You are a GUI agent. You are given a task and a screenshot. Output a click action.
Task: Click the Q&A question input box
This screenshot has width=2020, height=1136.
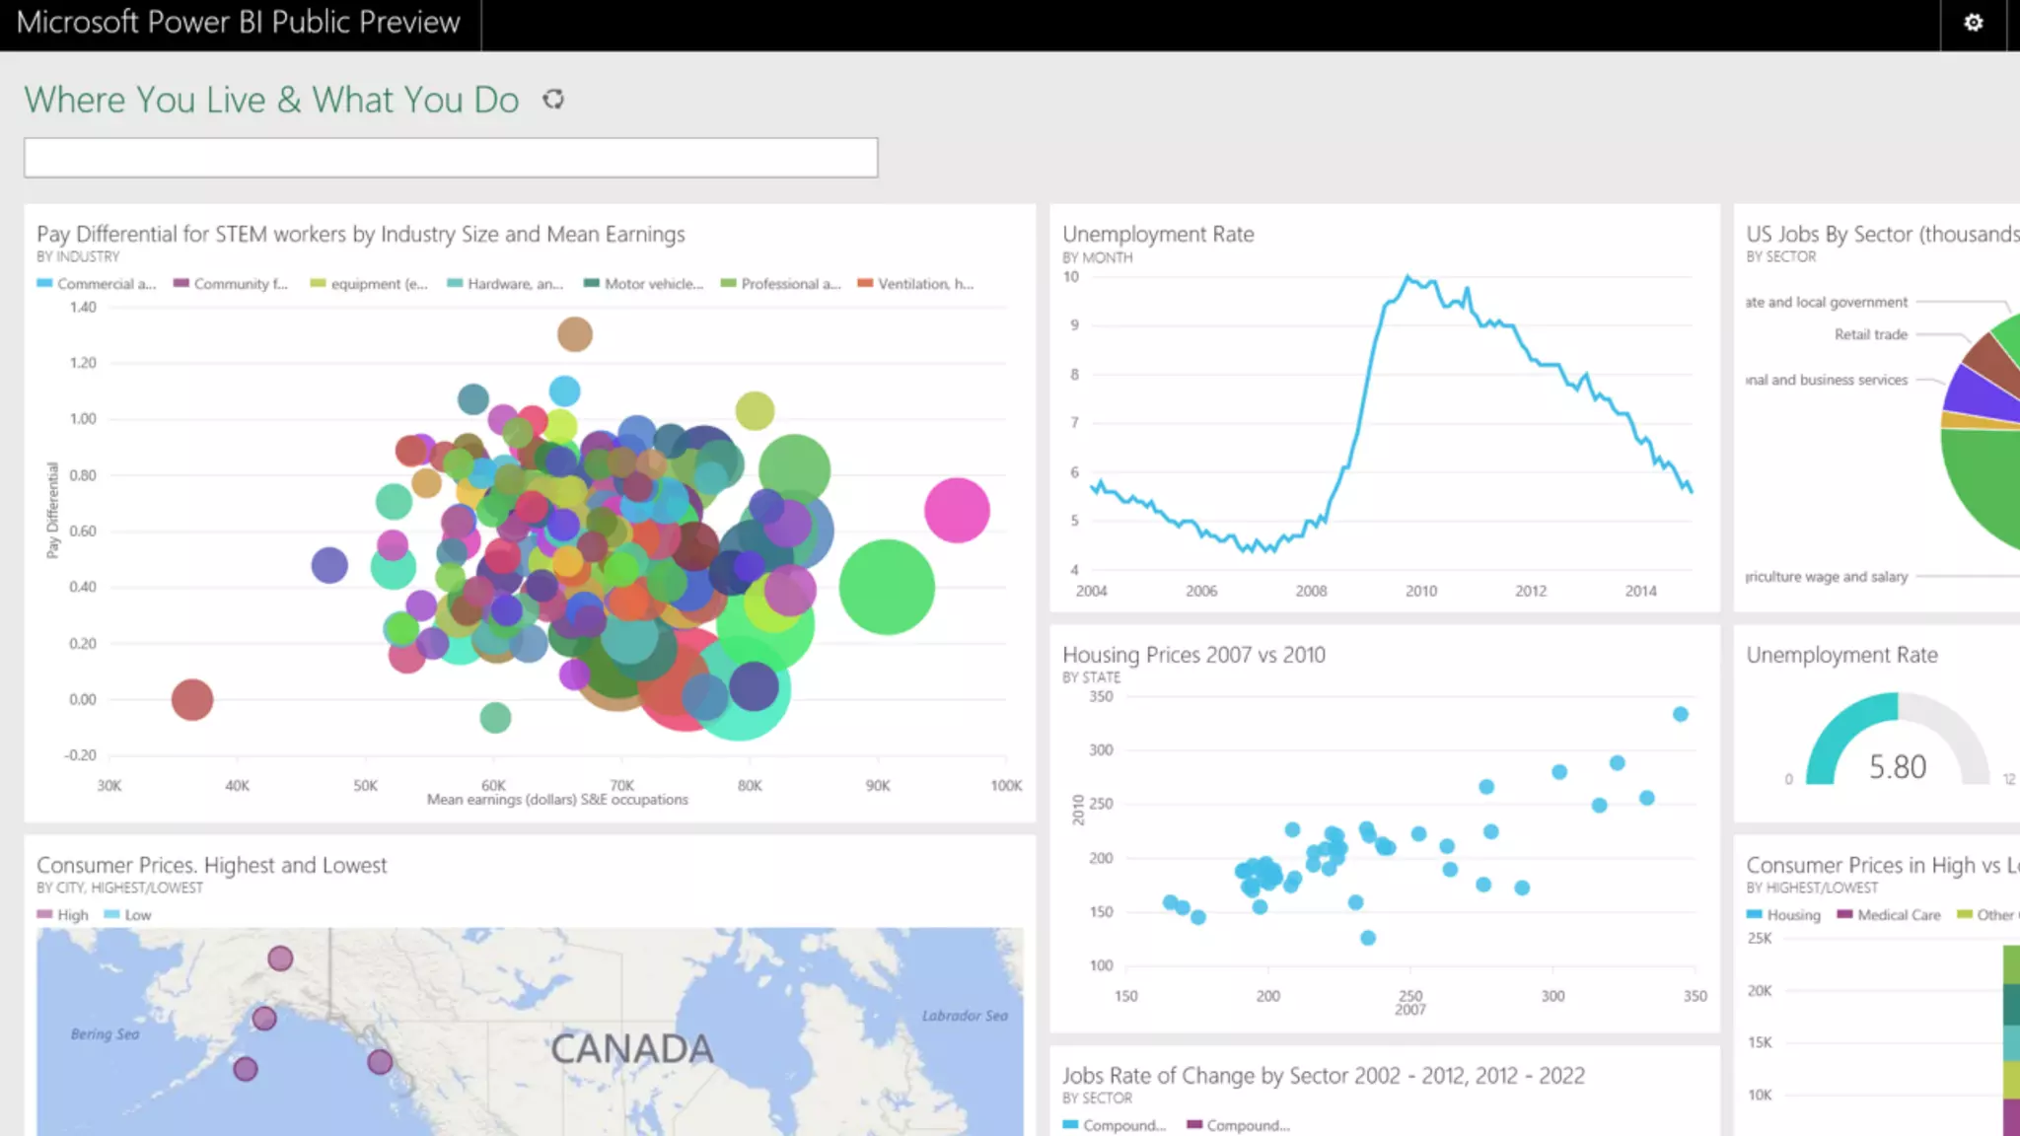click(x=451, y=158)
